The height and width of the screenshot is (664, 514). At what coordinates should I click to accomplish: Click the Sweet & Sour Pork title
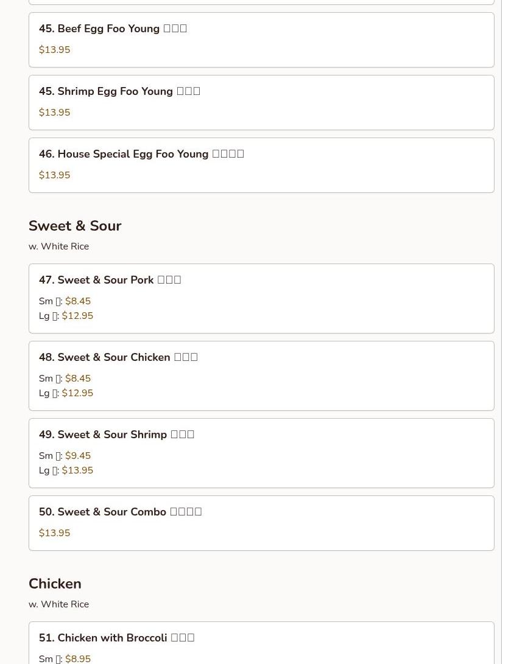click(x=110, y=280)
